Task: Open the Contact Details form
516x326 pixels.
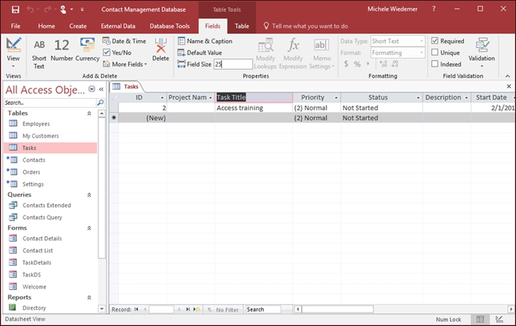Action: [42, 239]
